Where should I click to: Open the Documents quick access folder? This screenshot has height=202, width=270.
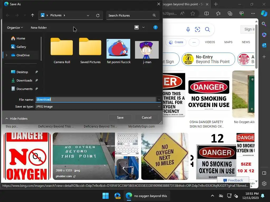coord(25,89)
